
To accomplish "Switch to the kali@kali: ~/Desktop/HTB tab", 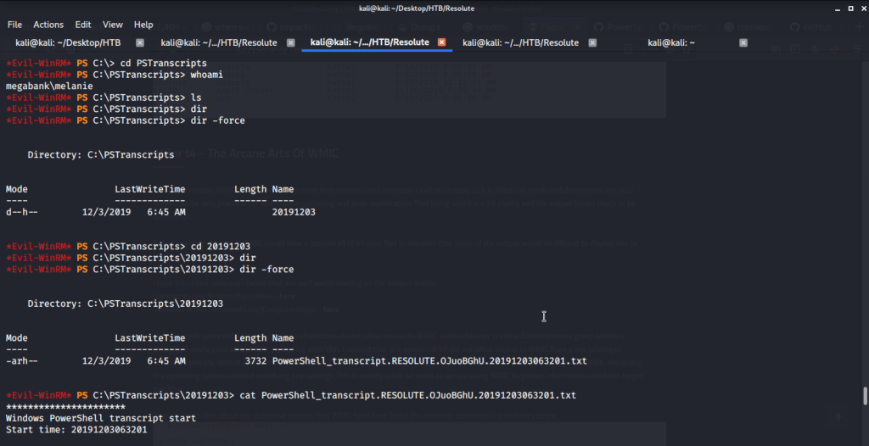I will click(x=67, y=42).
